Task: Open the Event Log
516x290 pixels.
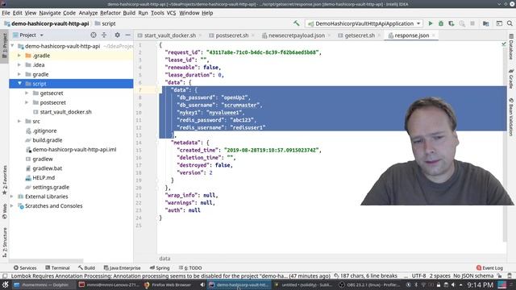Action: click(489, 268)
